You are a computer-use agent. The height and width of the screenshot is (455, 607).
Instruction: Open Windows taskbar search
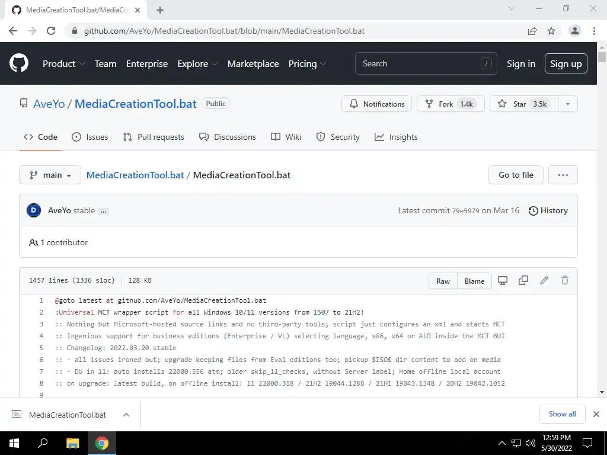coord(43,443)
